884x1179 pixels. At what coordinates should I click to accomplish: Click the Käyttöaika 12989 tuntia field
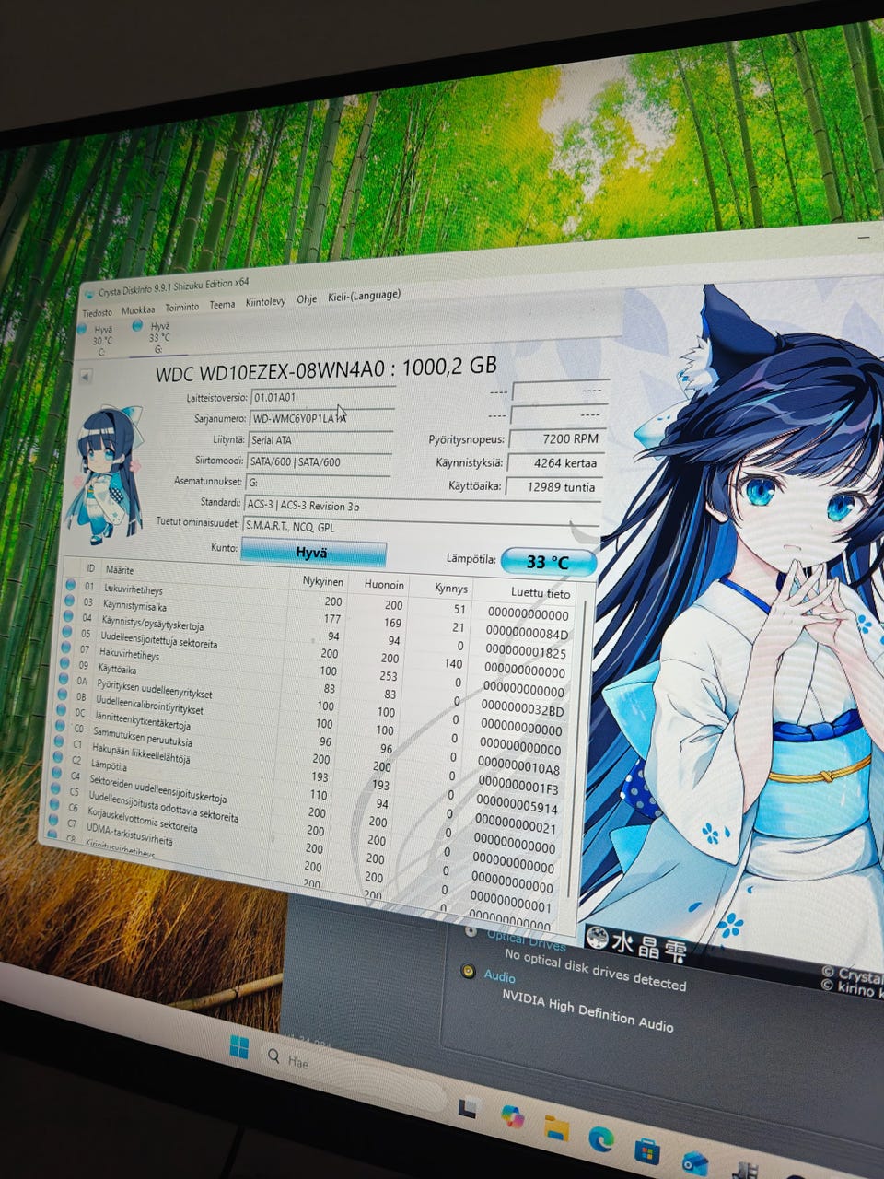coord(552,487)
